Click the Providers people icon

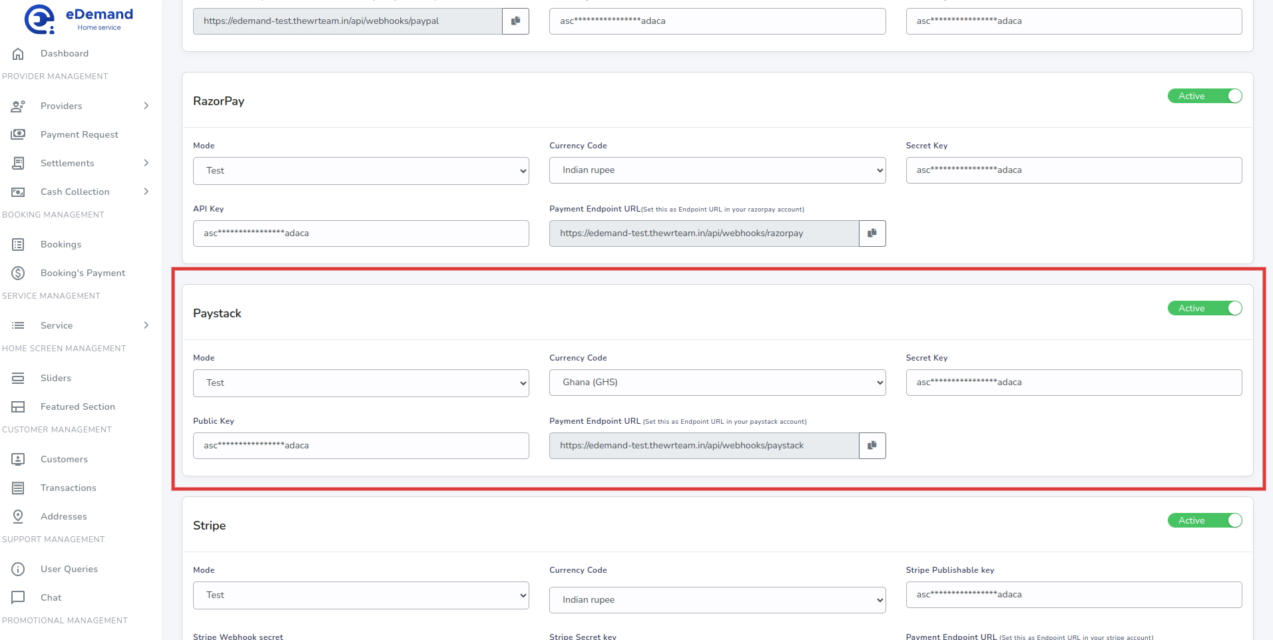tap(18, 106)
